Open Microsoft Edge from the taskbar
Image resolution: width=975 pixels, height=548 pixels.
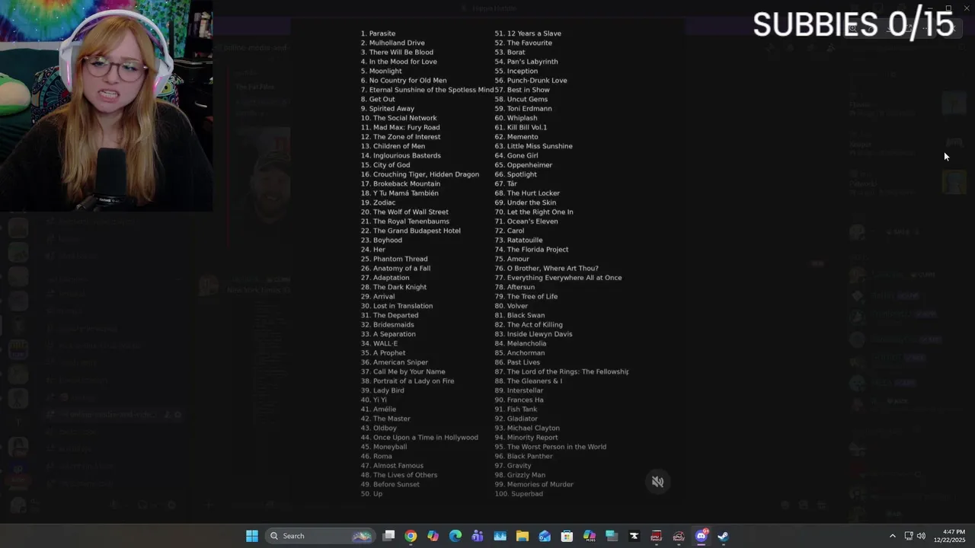(456, 536)
